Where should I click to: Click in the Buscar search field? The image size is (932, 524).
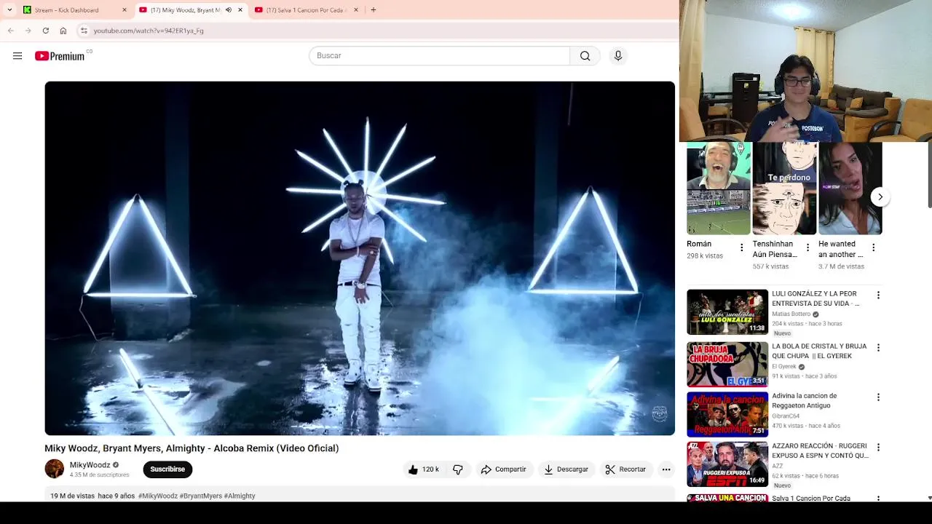pos(440,56)
